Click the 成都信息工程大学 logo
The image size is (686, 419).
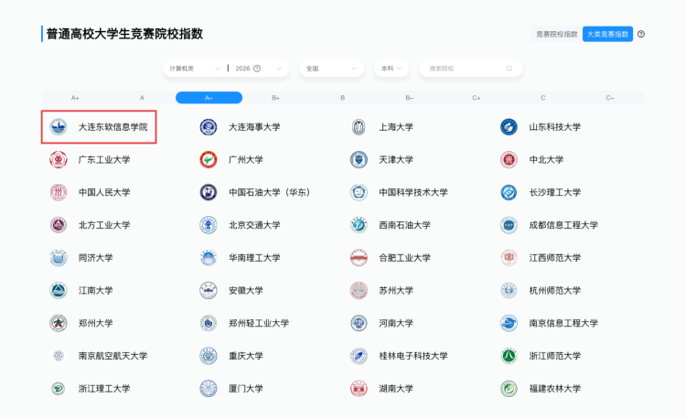[x=509, y=225]
